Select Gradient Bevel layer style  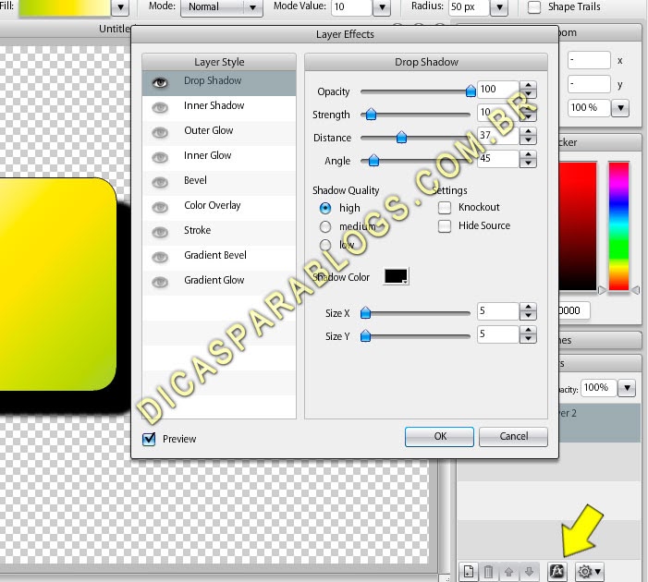click(219, 257)
